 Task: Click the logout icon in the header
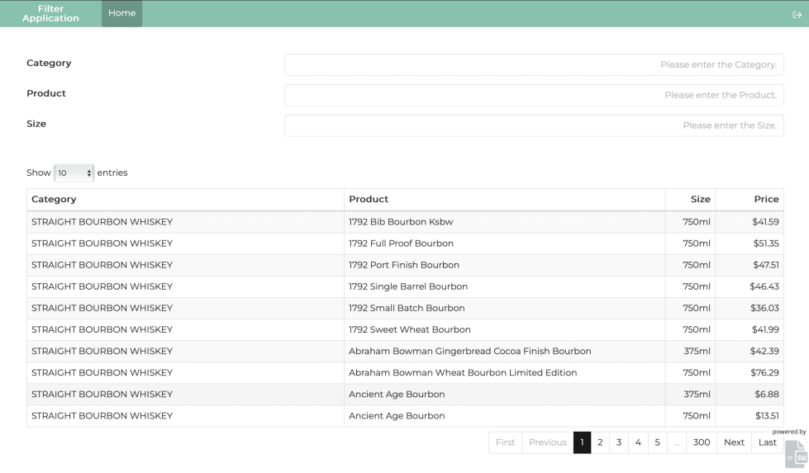(797, 14)
